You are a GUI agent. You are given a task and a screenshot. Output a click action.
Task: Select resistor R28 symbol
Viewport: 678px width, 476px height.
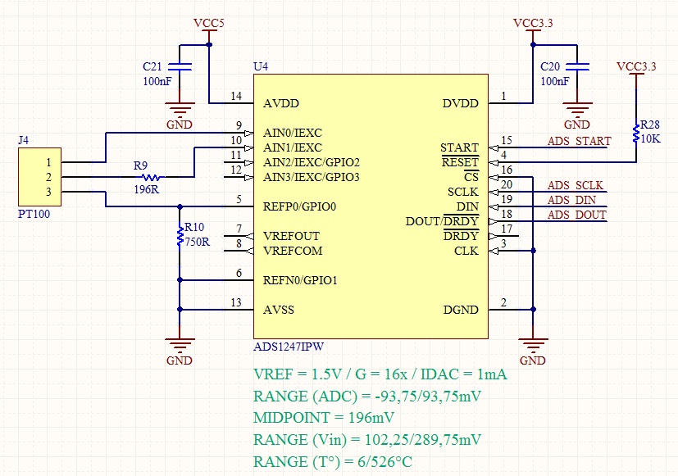(636, 133)
